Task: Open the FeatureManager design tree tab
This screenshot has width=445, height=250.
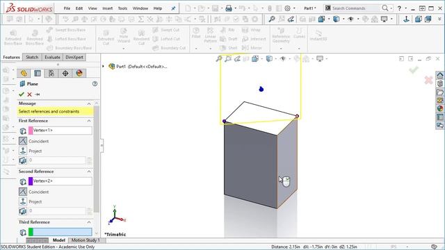Action: click(x=24, y=74)
